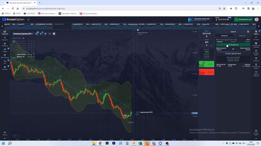Open the account balance $101310.96 dropdown
The width and height of the screenshot is (261, 146).
tap(224, 19)
